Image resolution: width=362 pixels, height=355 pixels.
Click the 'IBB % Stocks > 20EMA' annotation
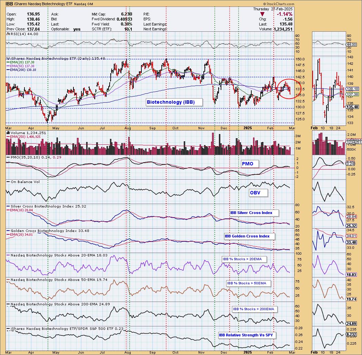click(x=244, y=259)
